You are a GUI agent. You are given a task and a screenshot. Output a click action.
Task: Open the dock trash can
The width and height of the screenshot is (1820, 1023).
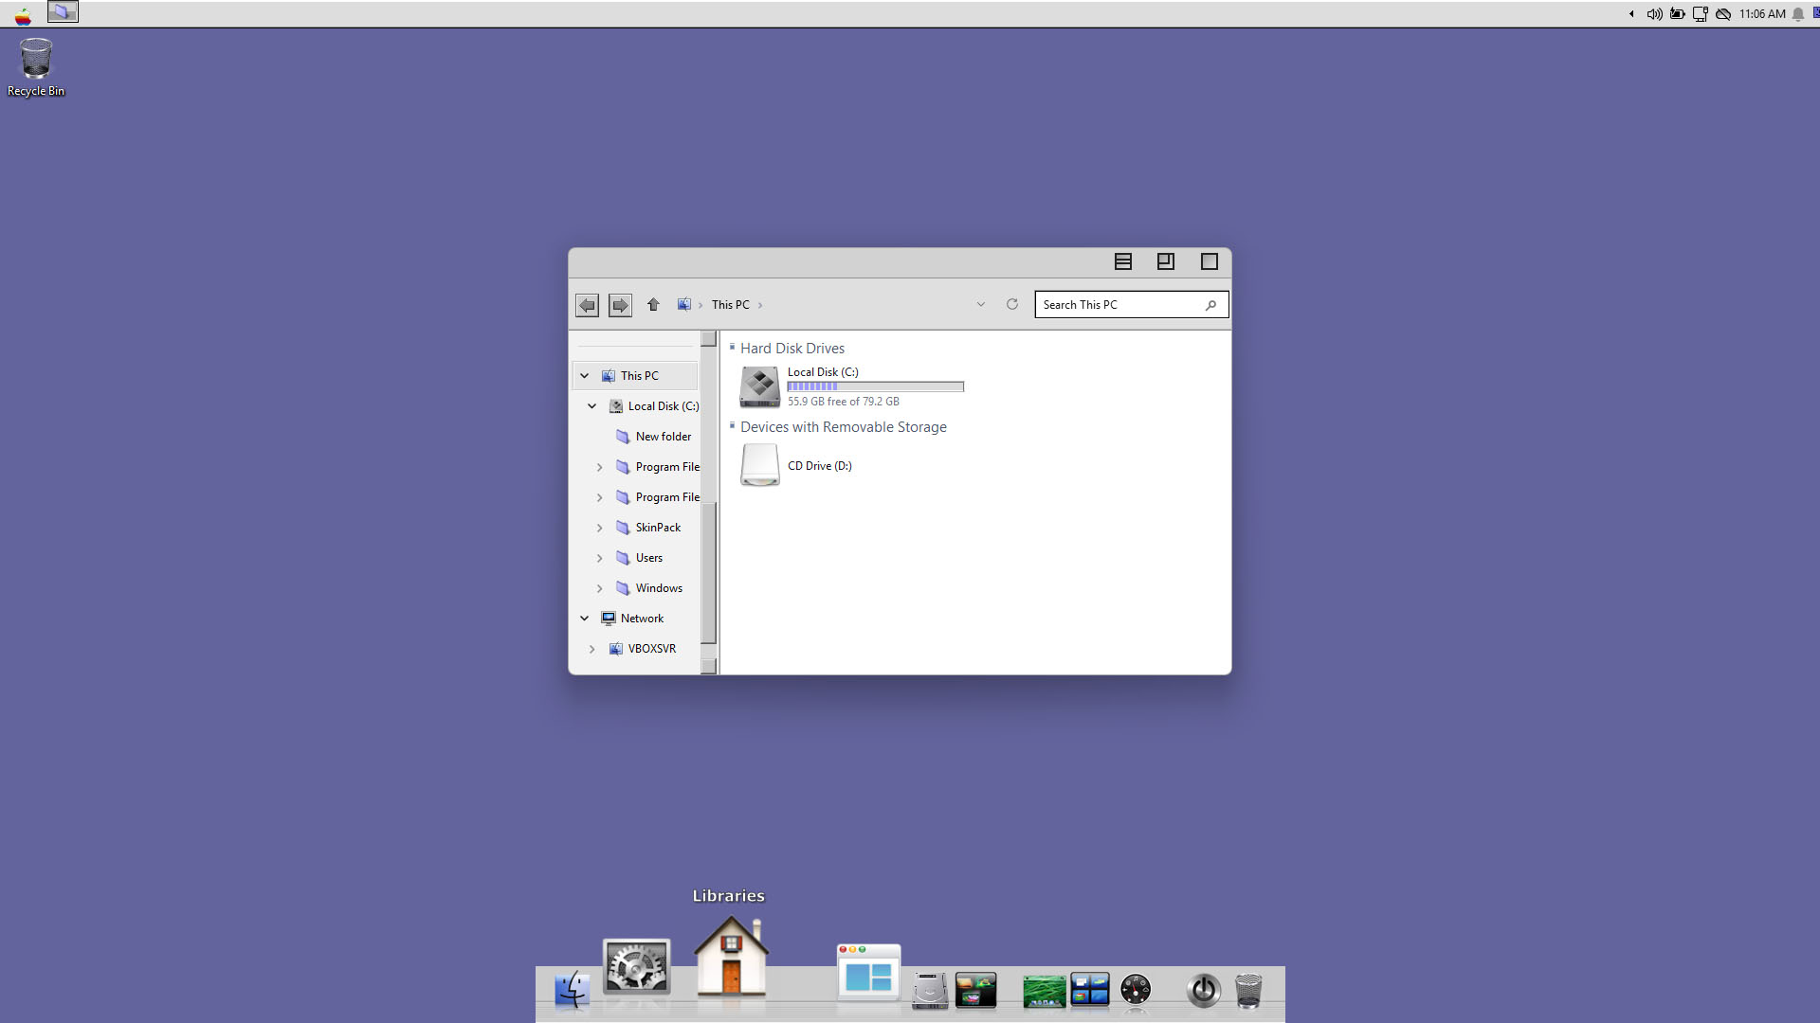[1248, 991]
